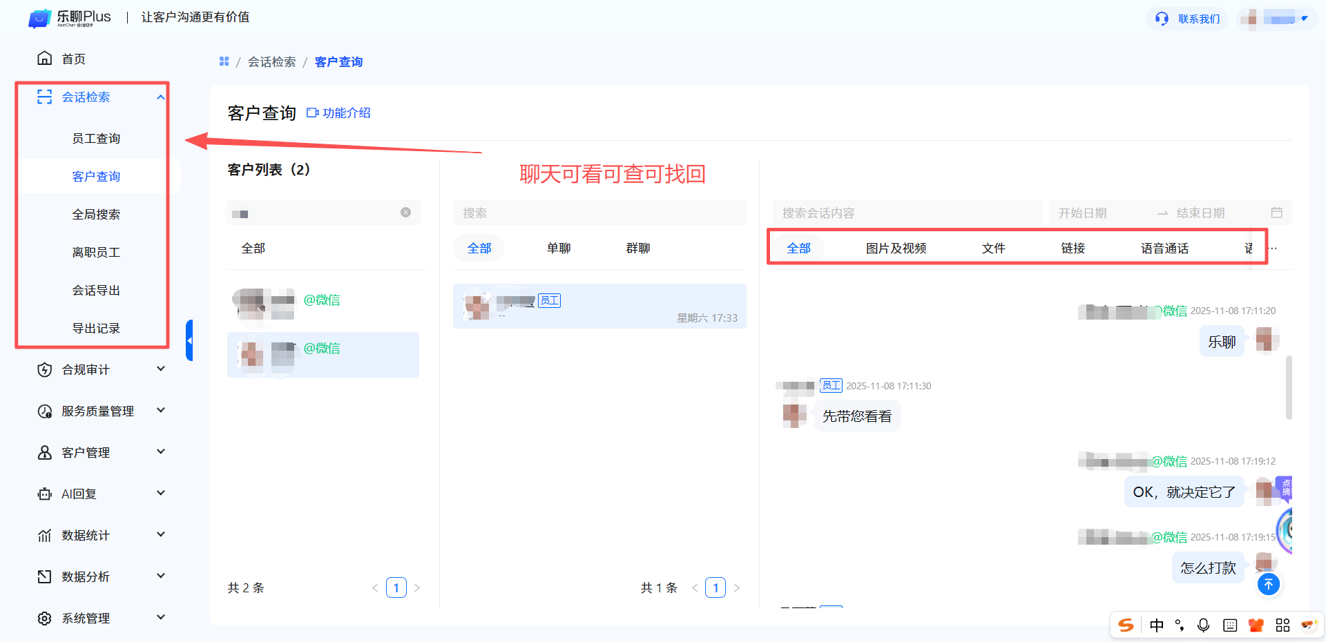Viewport: 1326px width, 642px height.
Task: Click the chat panel vertical scrollbar
Action: 1289,387
